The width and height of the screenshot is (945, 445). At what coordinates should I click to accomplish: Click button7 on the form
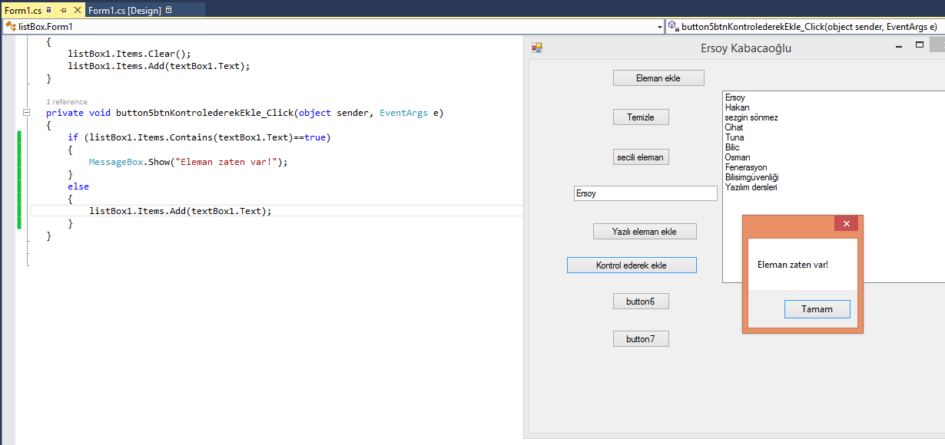pos(641,338)
